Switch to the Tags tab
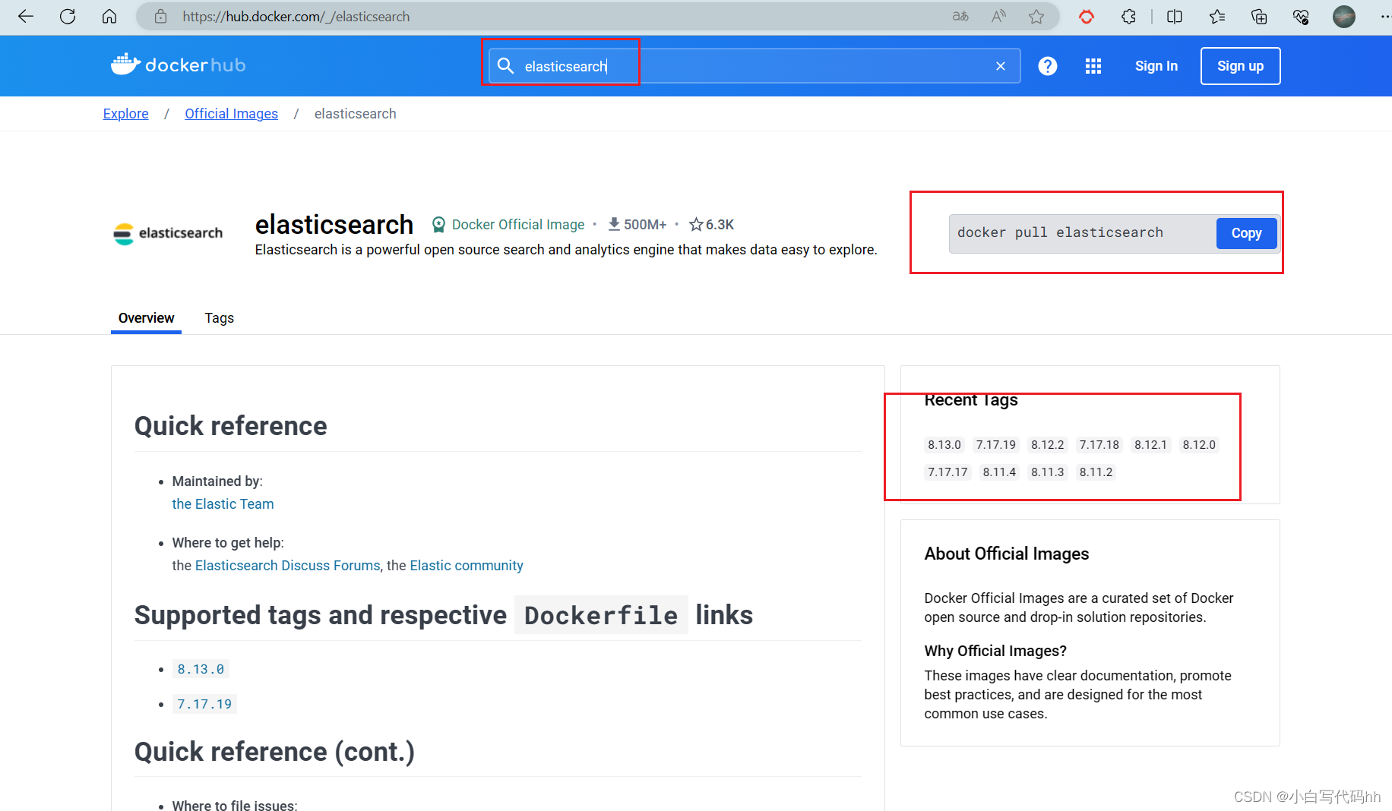Viewport: 1392px width, 811px height. 219,318
